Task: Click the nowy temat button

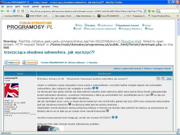Action: [12, 62]
